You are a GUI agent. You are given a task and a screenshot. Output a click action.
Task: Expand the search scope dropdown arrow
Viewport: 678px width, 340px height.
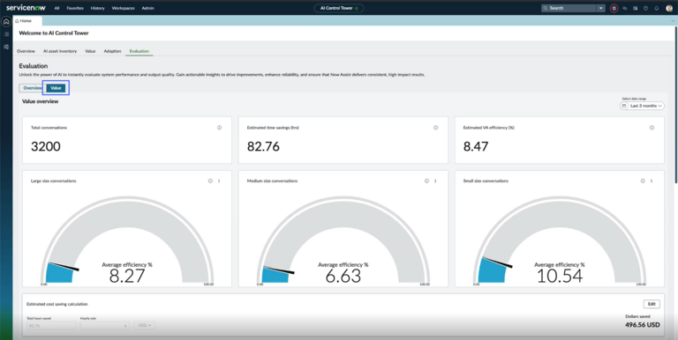coord(600,8)
